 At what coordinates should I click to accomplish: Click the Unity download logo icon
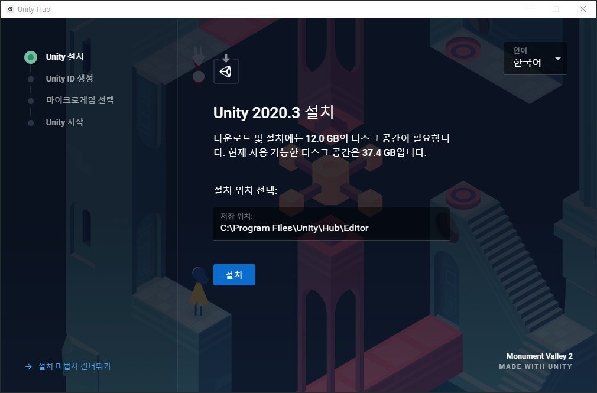[226, 69]
